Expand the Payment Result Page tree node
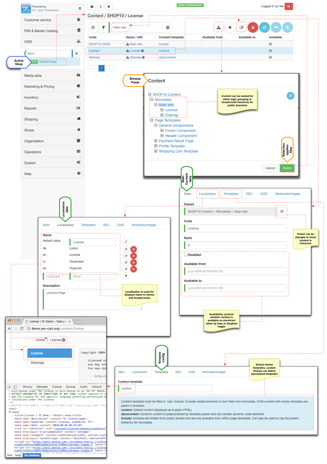 click(156, 141)
